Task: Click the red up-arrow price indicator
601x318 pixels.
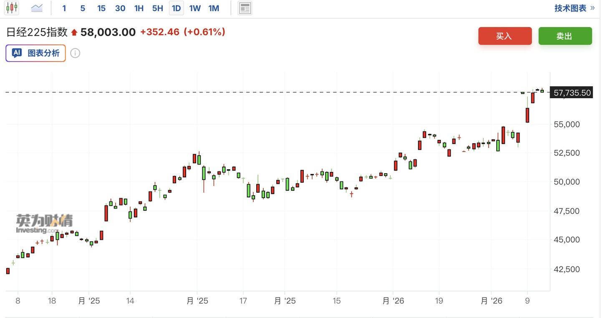Action: [x=74, y=32]
